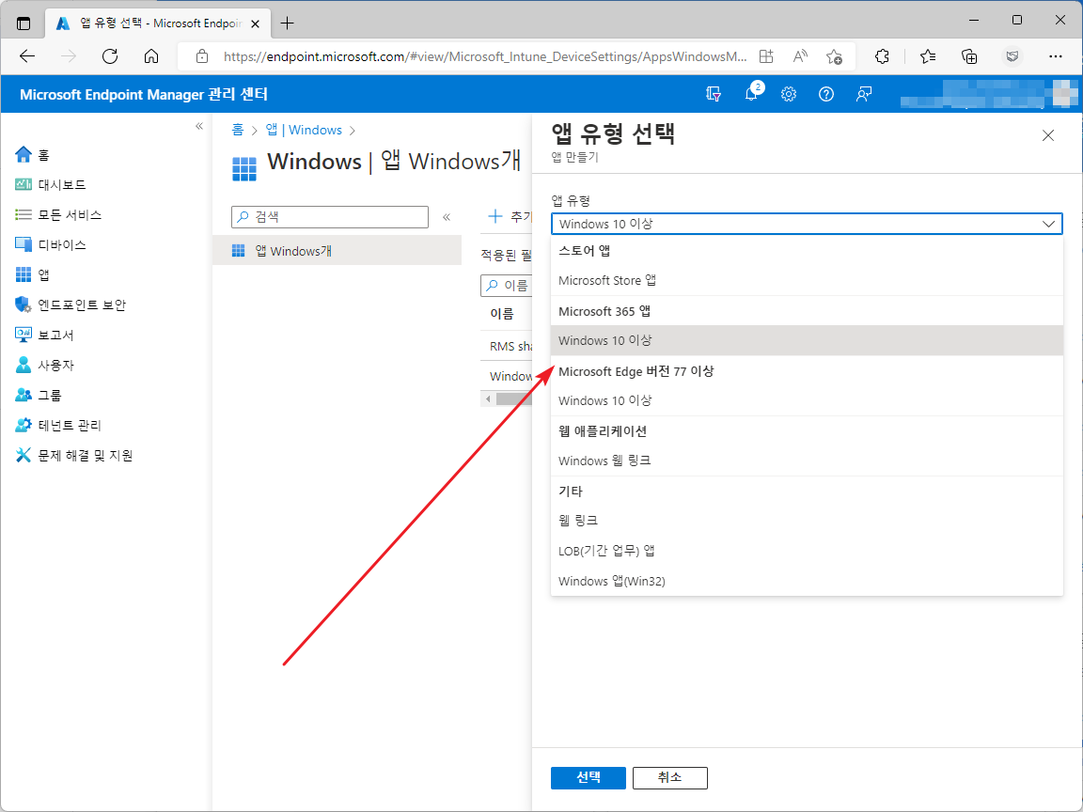Screen dimensions: 1083x812
Task: Open Users (사용자) in sidebar
Action: (x=44, y=365)
